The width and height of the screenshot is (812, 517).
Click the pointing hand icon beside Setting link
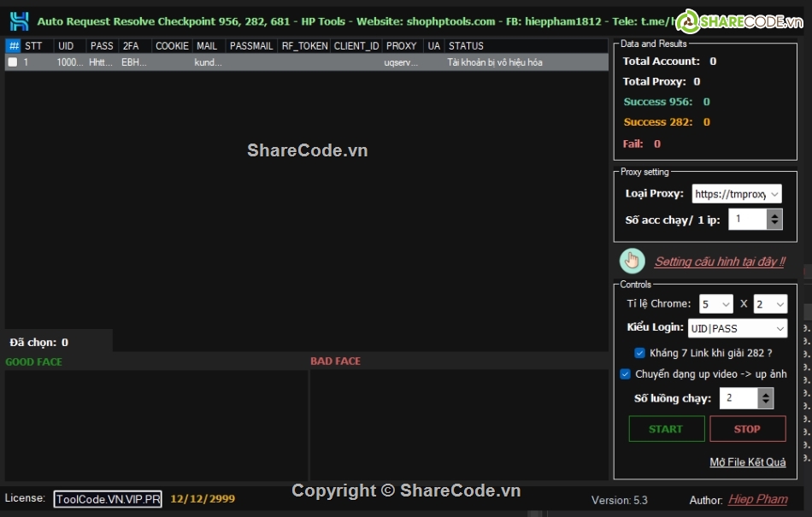point(632,261)
